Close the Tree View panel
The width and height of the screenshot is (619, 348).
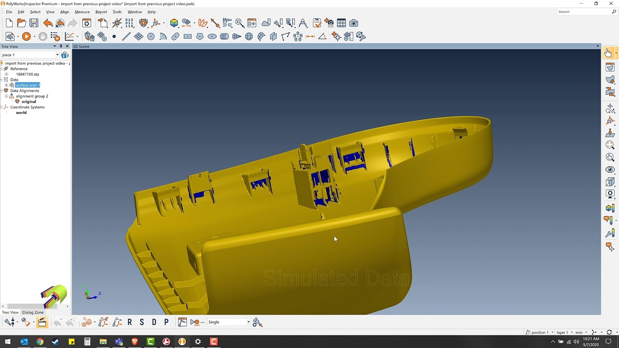[x=67, y=46]
